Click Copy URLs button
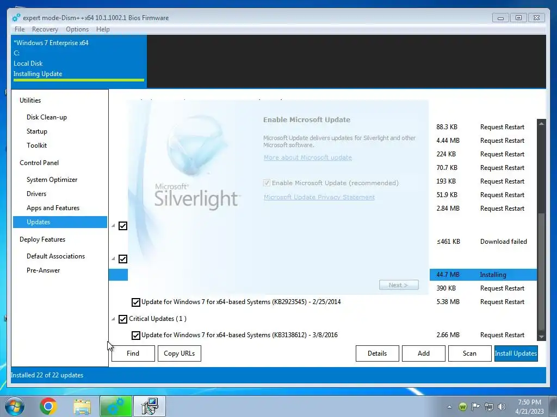Image resolution: width=557 pixels, height=417 pixels. point(180,353)
